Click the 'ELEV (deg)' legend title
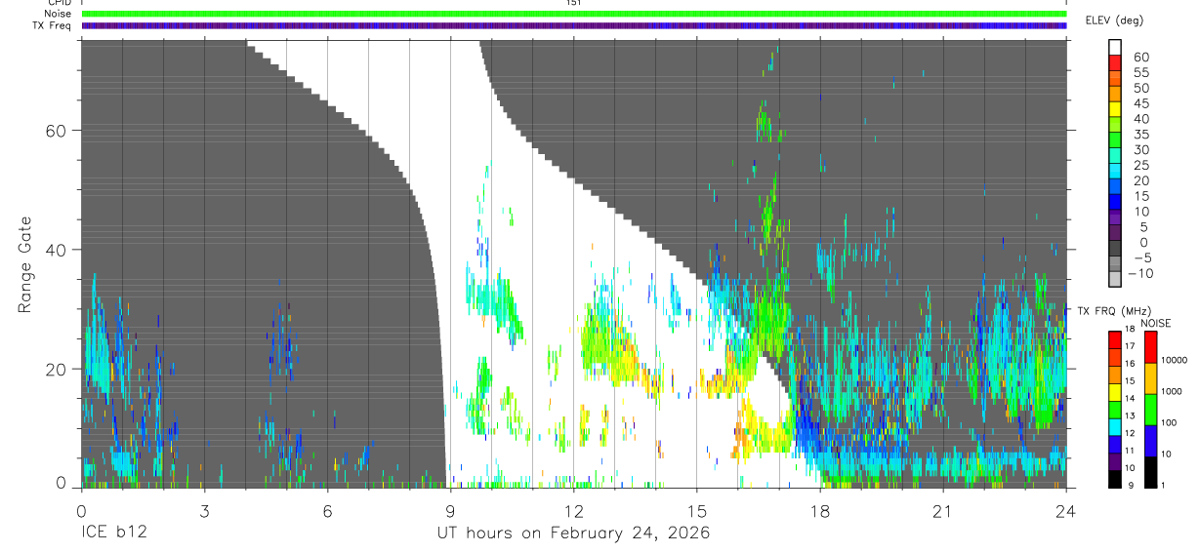Image resolution: width=1199 pixels, height=553 pixels. pyautogui.click(x=1114, y=20)
